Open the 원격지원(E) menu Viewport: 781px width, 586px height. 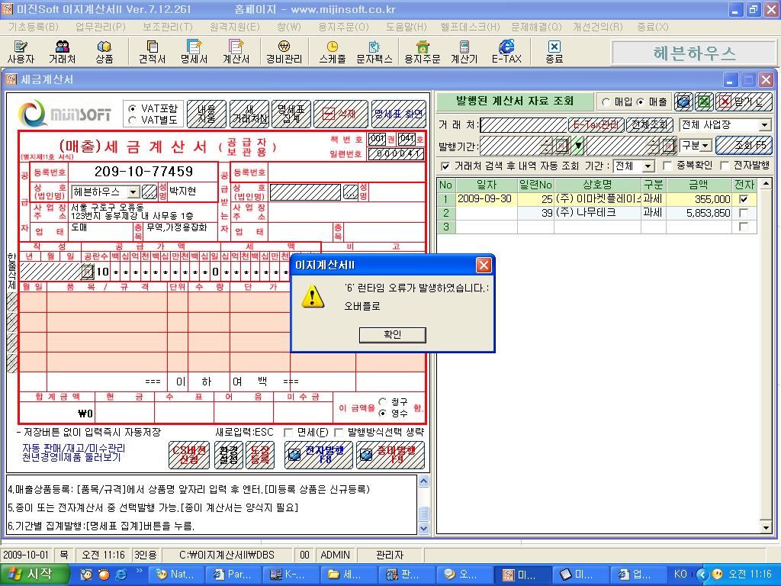[x=235, y=27]
